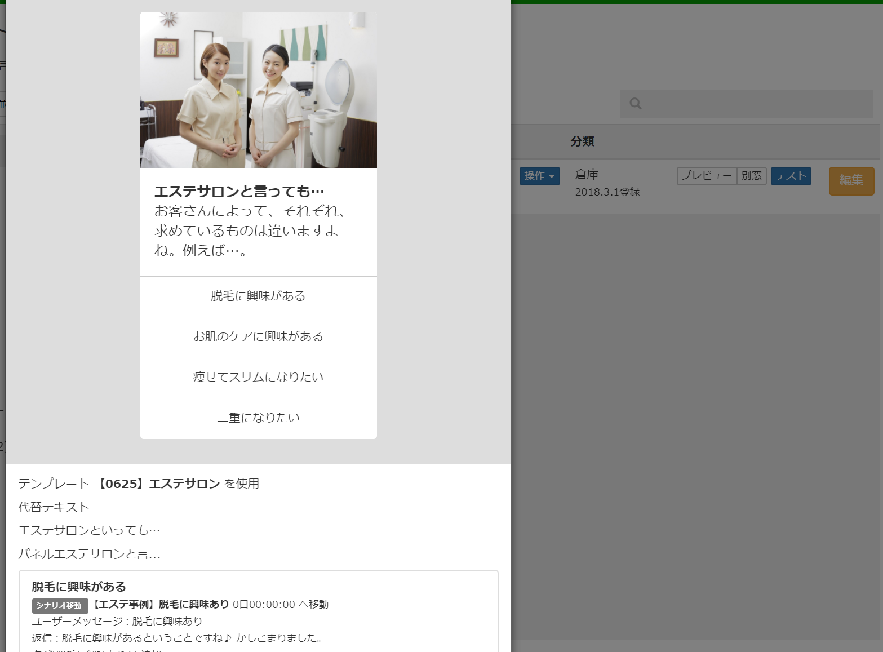The height and width of the screenshot is (652, 883).
Task: Click the 分類 column header
Action: click(x=582, y=141)
